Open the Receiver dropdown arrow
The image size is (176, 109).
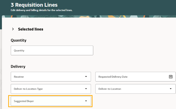[86, 77]
